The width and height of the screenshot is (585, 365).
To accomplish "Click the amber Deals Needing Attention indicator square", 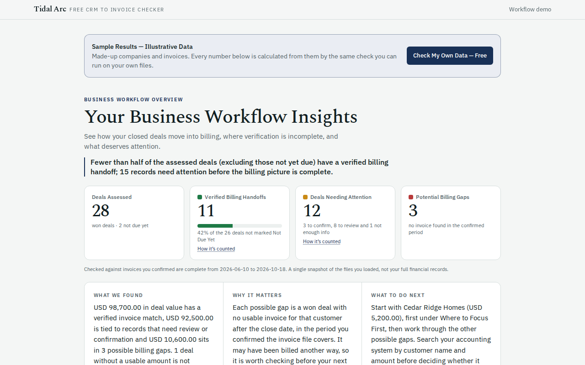I will click(x=305, y=197).
